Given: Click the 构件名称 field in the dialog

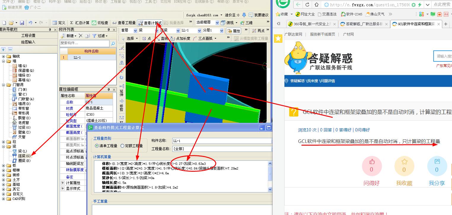Looking at the screenshot, I should click(x=222, y=141).
